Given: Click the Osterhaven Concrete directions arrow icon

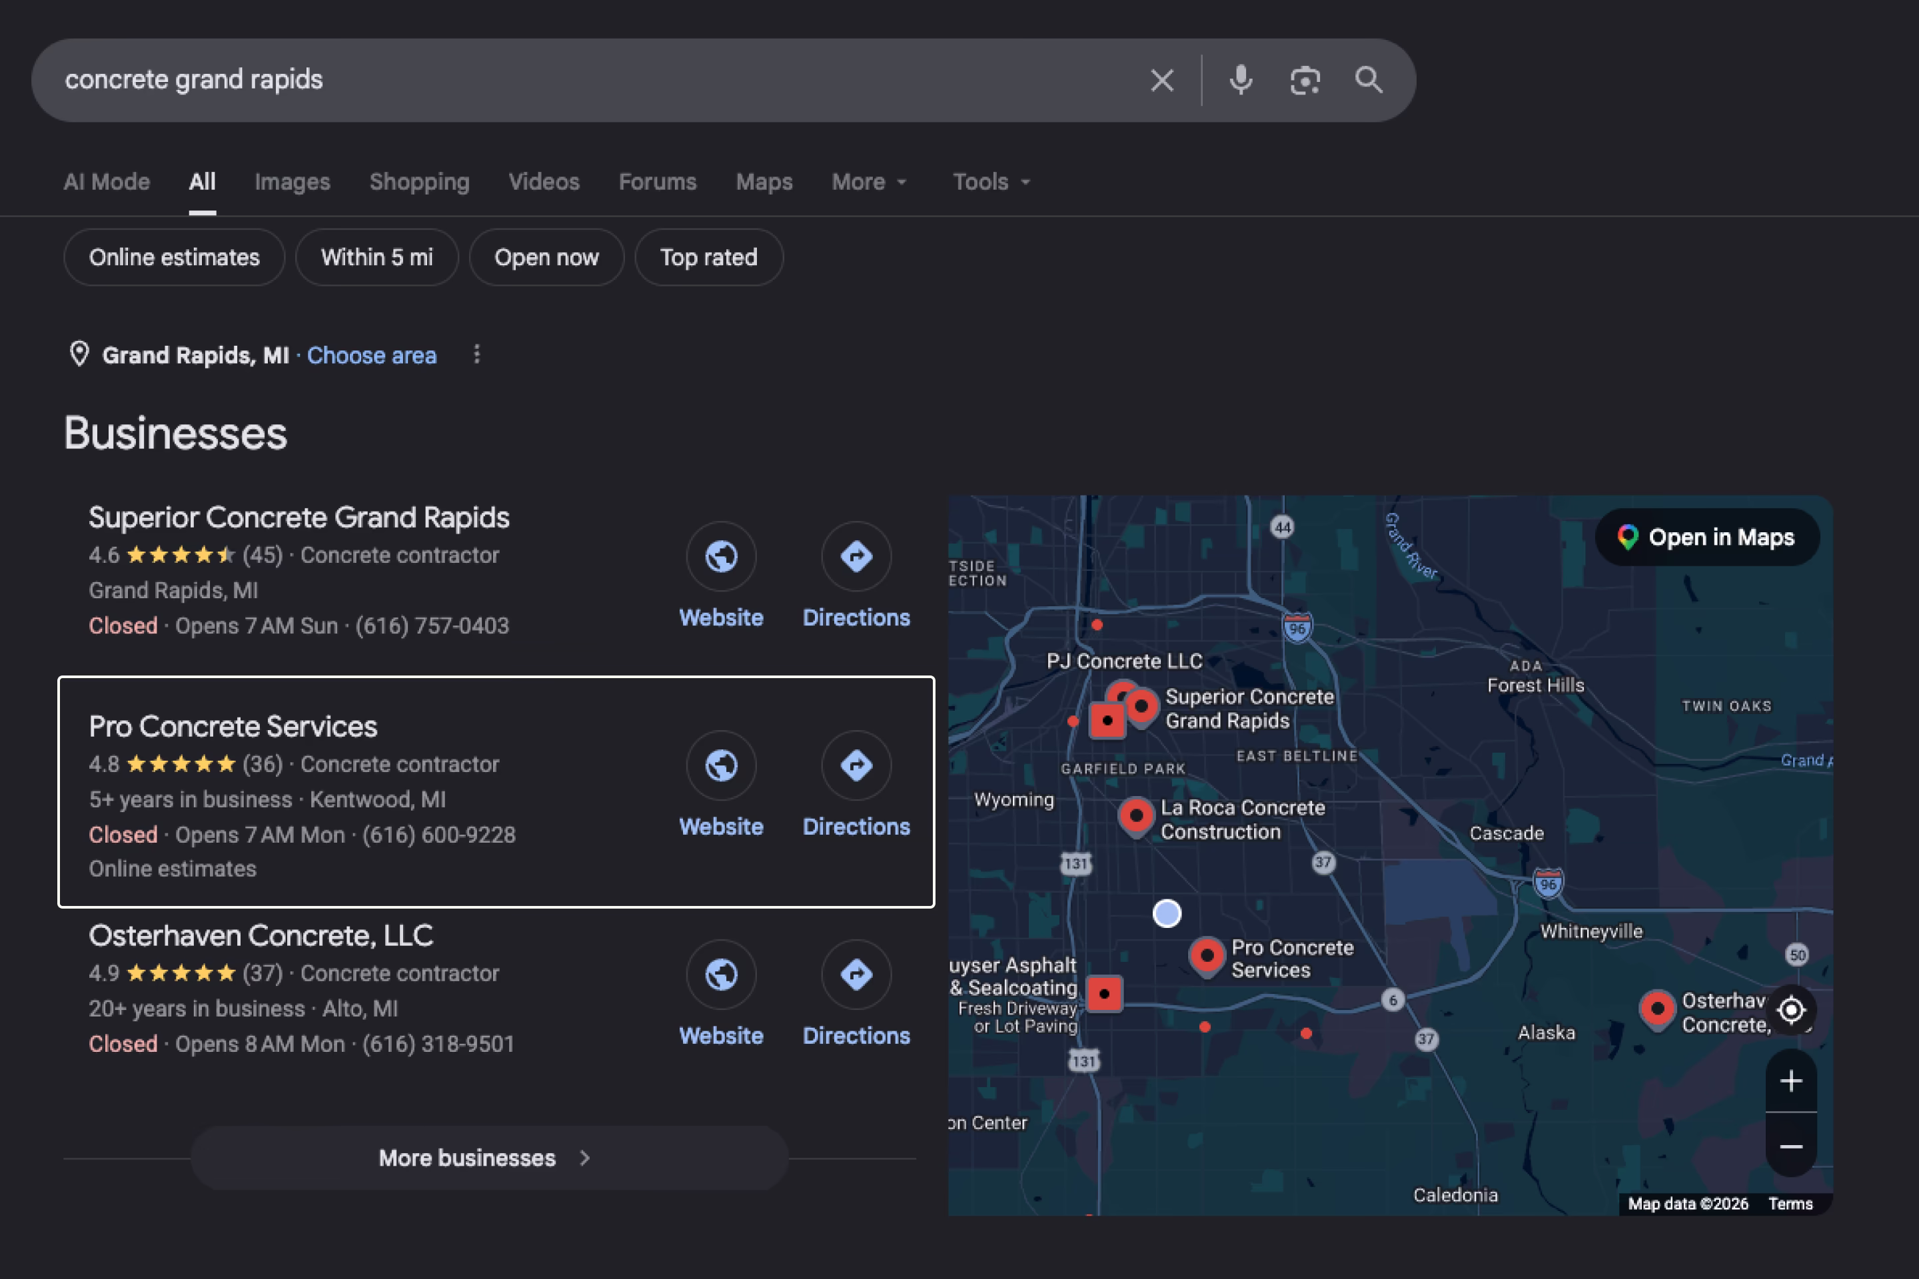Looking at the screenshot, I should pos(856,974).
